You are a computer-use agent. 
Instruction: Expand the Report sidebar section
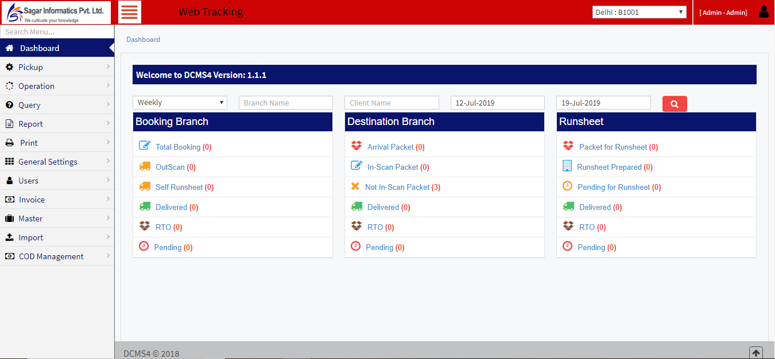[31, 123]
